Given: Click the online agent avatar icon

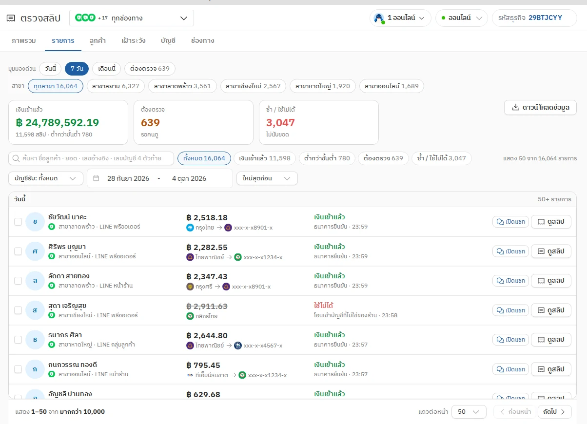Looking at the screenshot, I should 379,18.
